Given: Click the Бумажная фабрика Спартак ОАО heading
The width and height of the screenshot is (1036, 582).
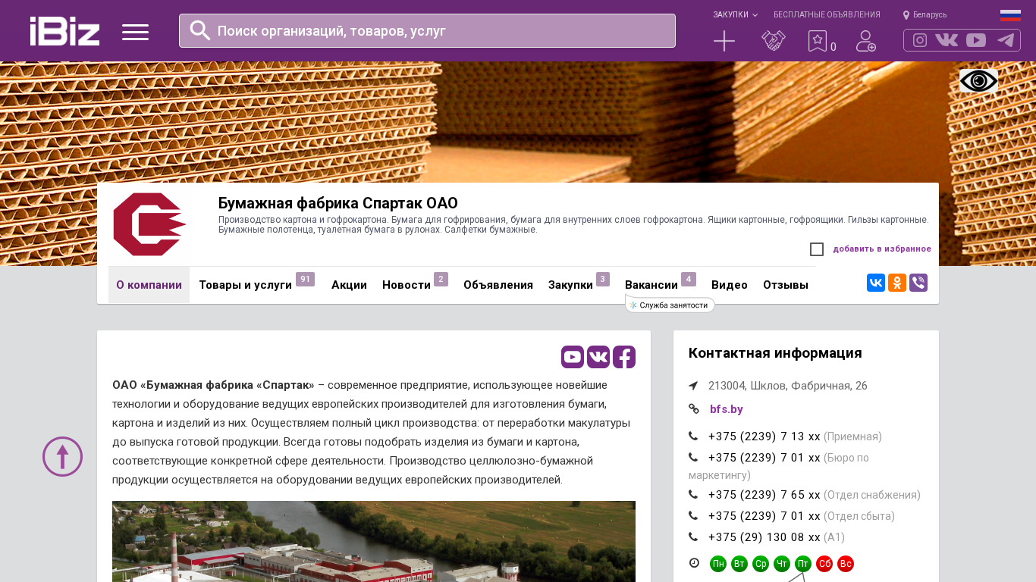Looking at the screenshot, I should pyautogui.click(x=338, y=203).
